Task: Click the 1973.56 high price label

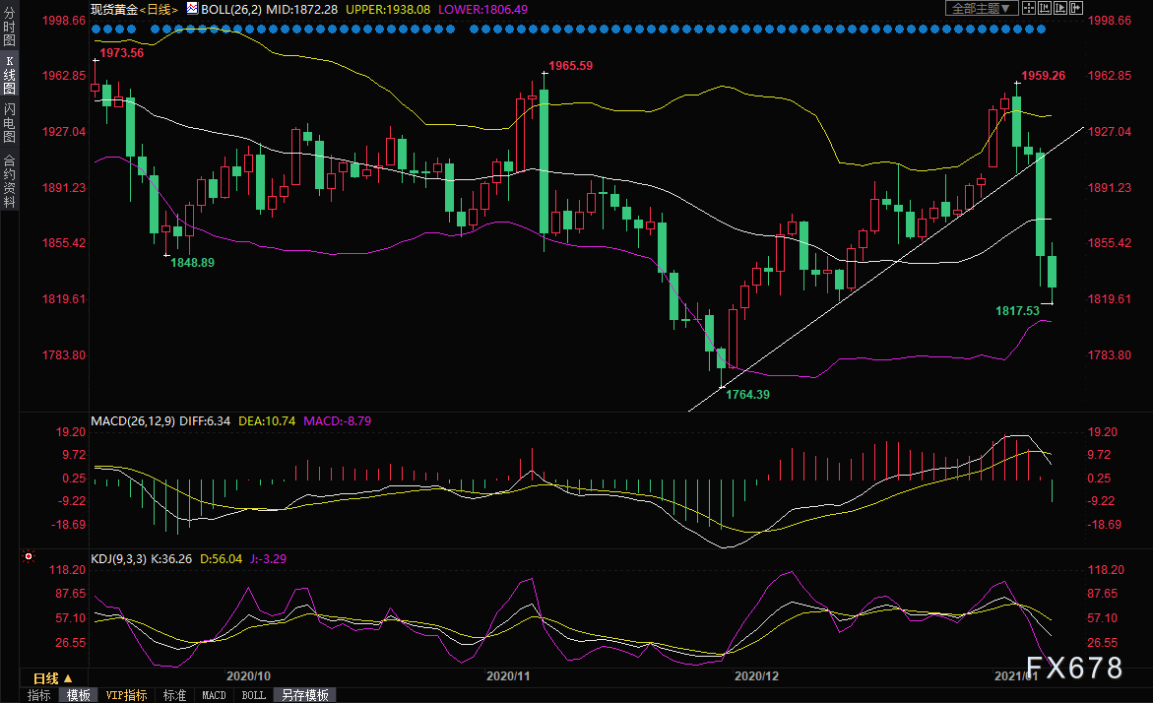Action: coord(122,53)
